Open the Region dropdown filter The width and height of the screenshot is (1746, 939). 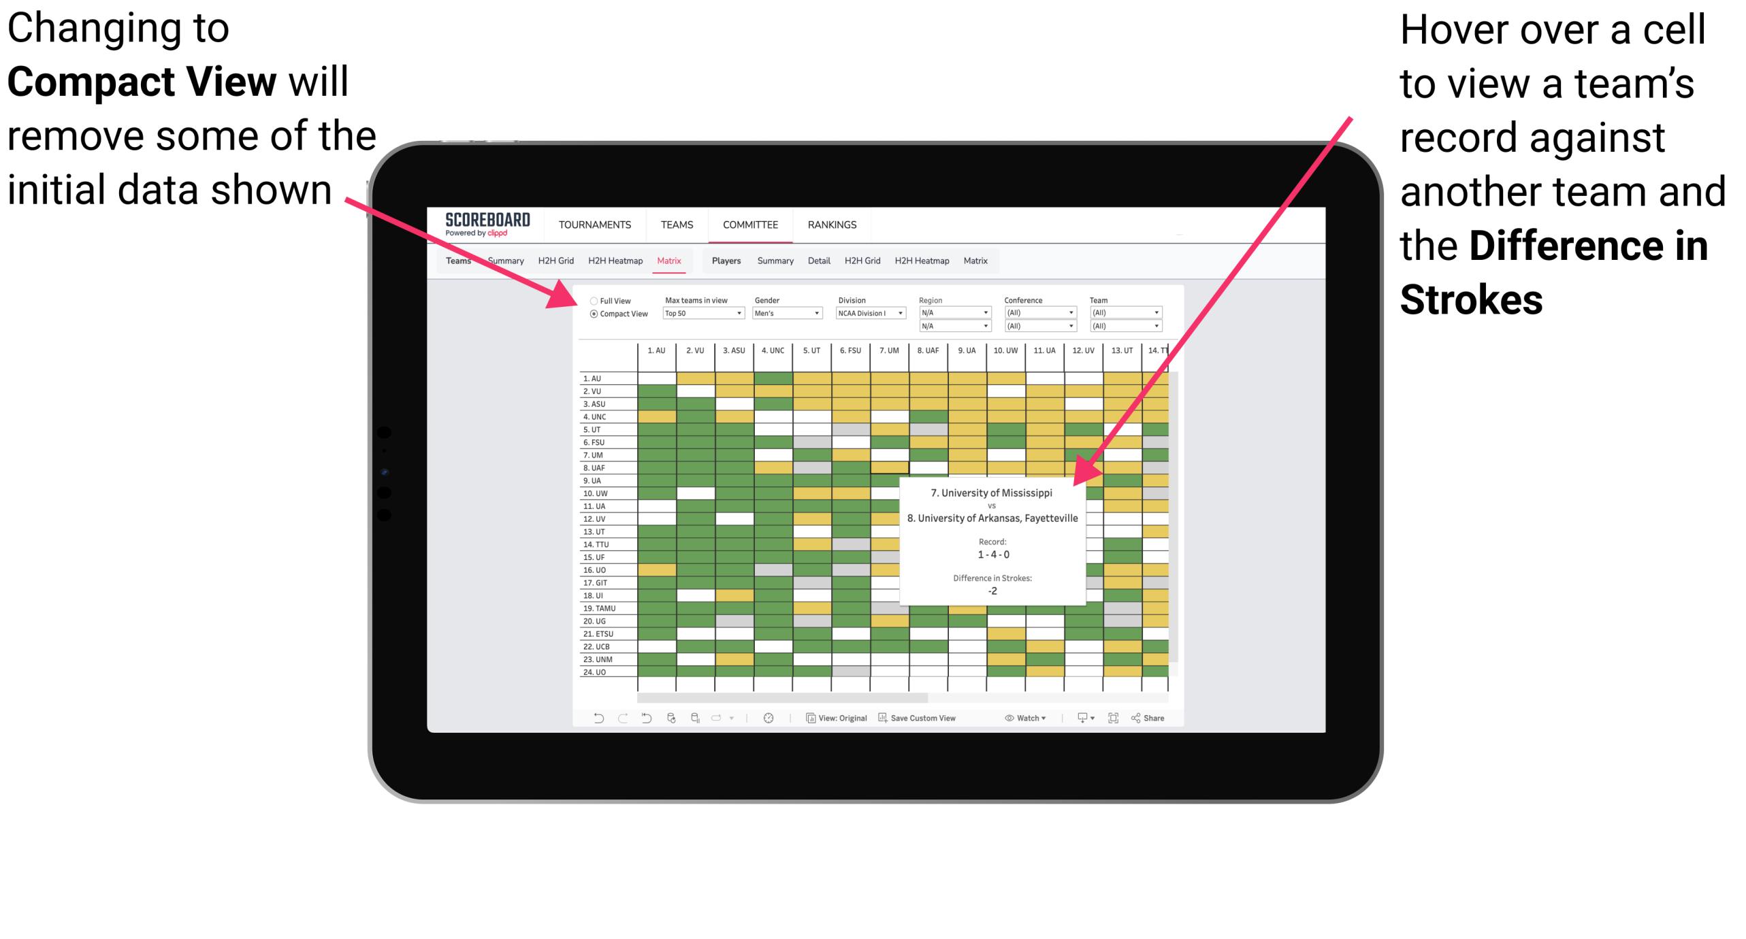coord(954,312)
